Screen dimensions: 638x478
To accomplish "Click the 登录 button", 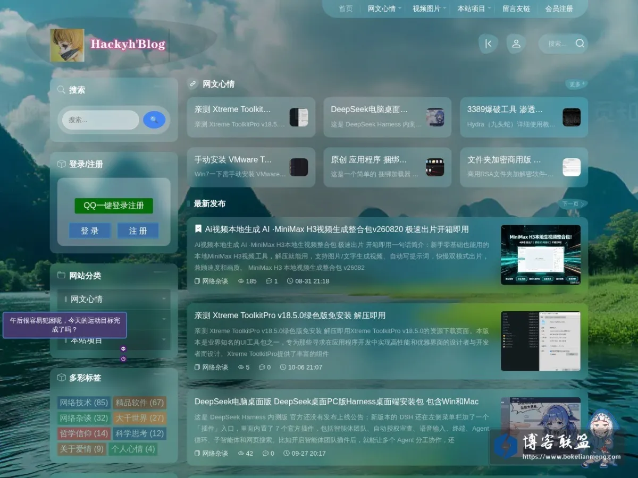I will pos(90,231).
